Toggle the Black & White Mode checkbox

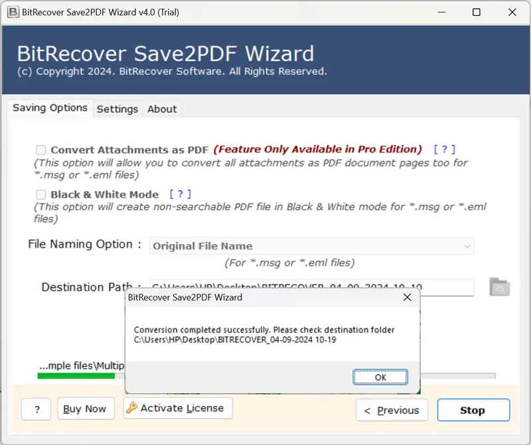coord(41,194)
